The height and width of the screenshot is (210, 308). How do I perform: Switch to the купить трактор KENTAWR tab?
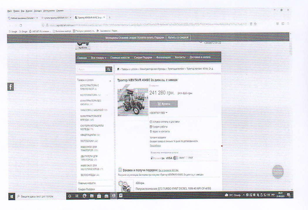pos(56,18)
